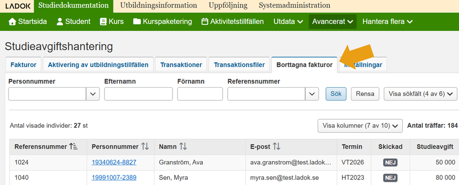459x185 pixels.
Task: Sort by Personnummer using its sort arrows
Action: pos(145,147)
